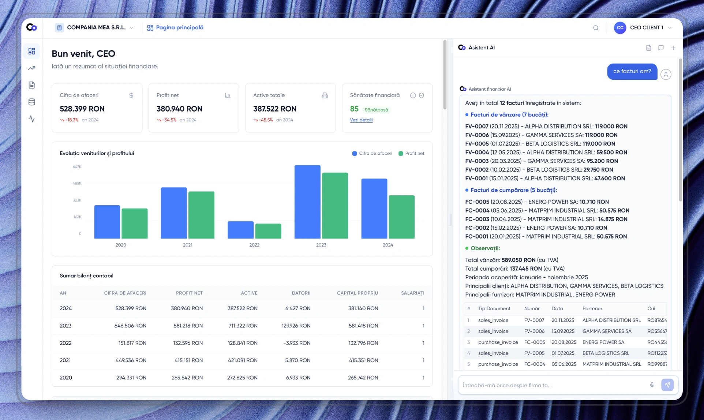Open the documents sidebar icon

(x=32, y=85)
